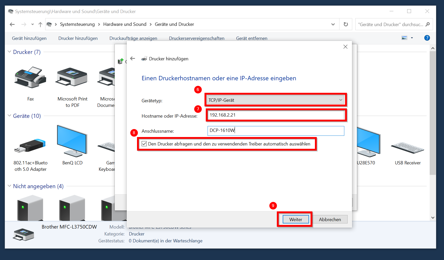Select the BenQ LCD monitor icon

72,141
